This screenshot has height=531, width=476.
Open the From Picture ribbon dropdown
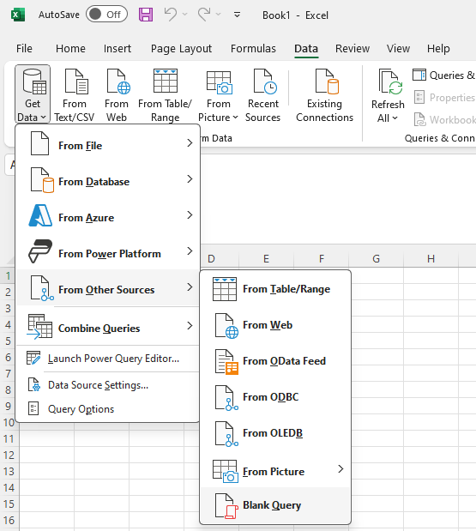coord(219,94)
